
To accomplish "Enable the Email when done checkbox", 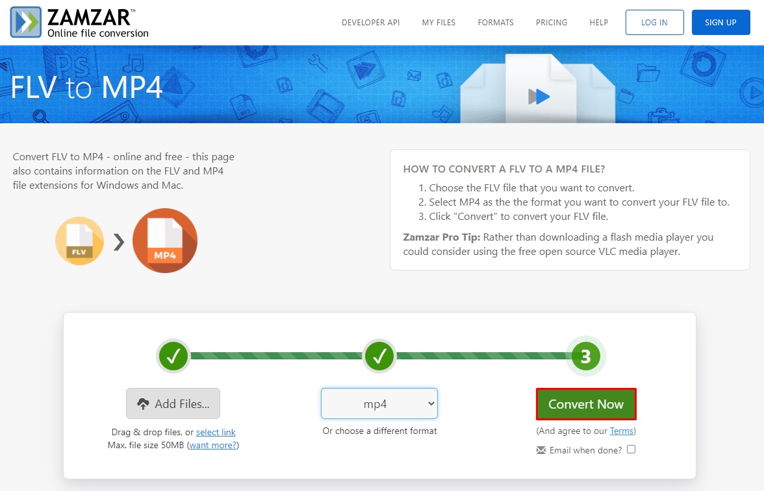I will click(x=631, y=449).
